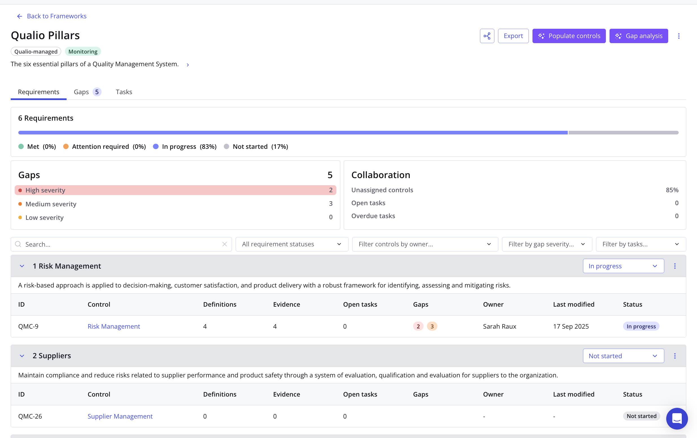Collapse the Suppliers section
Screen dimensions: 697x438
[x=22, y=356]
